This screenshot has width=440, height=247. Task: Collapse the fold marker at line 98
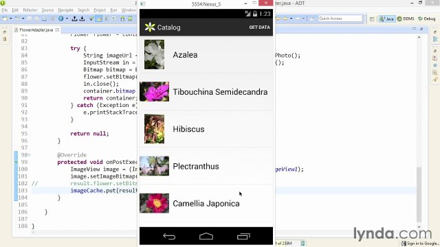(29, 155)
